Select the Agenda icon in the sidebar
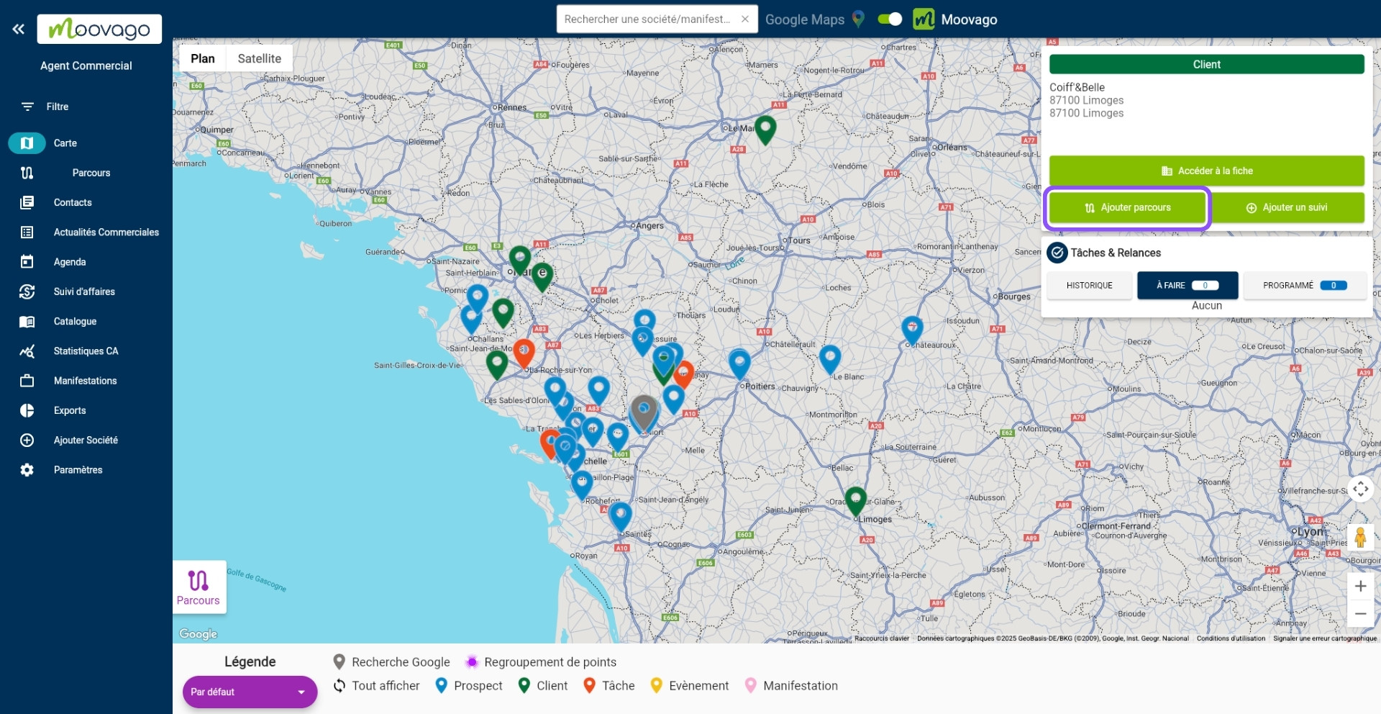The width and height of the screenshot is (1381, 714). [27, 261]
